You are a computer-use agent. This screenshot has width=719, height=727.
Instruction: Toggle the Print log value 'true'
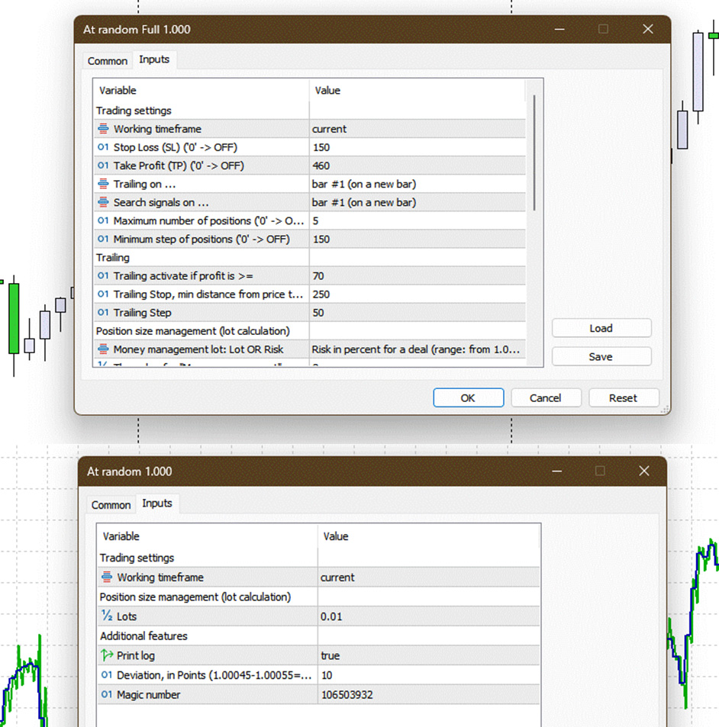(429, 655)
